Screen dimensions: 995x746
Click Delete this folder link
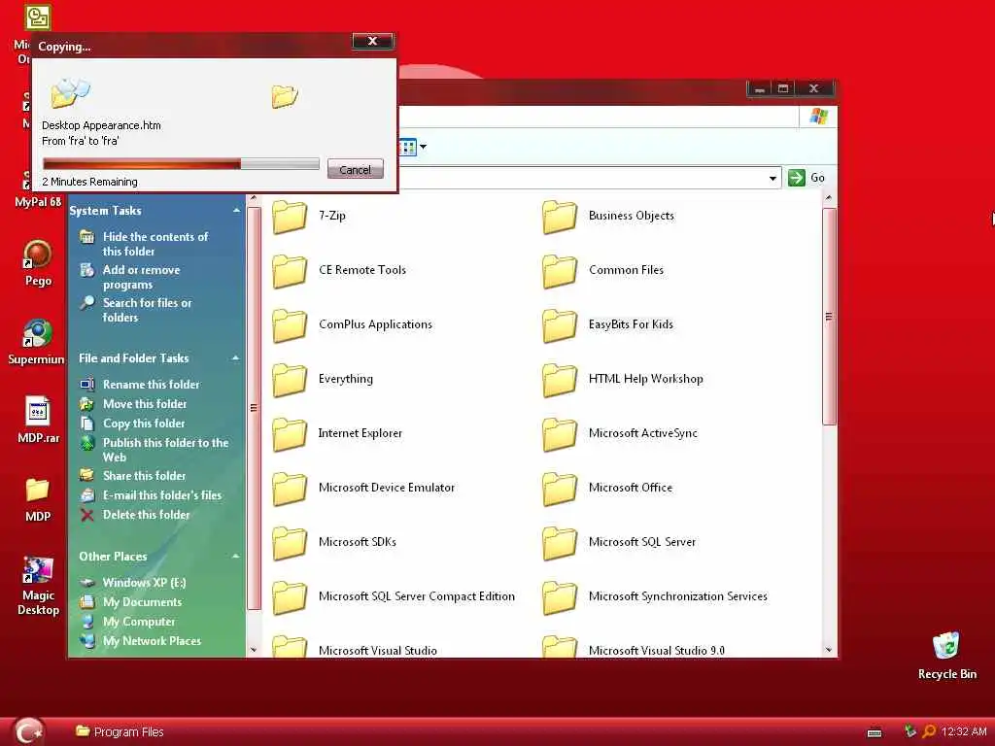click(146, 515)
